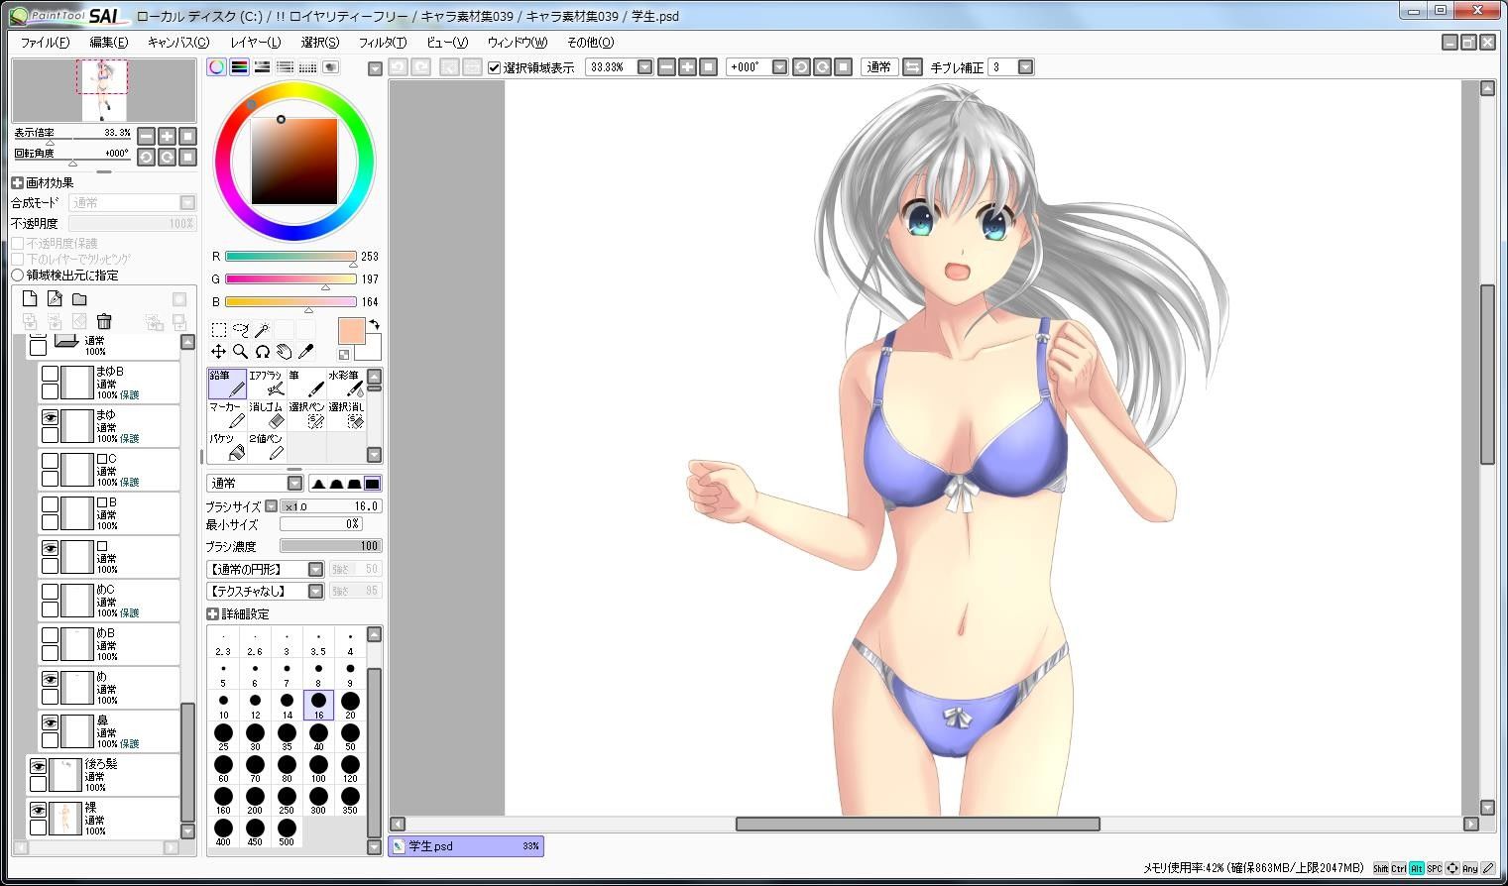Flip canvas view horizontally in toolbar
The width and height of the screenshot is (1508, 886).
pos(913,67)
